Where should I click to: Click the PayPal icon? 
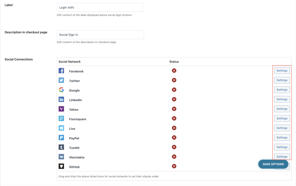(x=61, y=138)
